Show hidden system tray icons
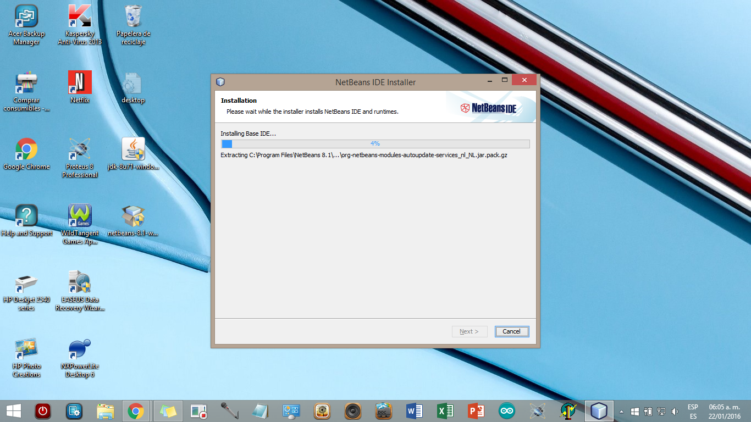Screen dimensions: 751x422 (x=621, y=412)
